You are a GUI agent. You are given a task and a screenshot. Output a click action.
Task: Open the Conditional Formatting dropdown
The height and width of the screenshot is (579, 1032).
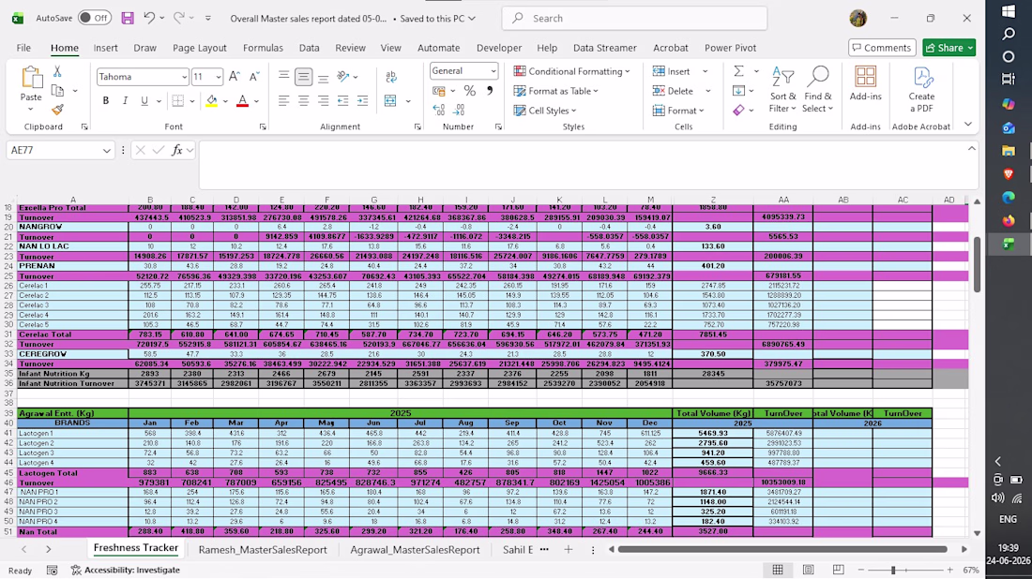(572, 71)
